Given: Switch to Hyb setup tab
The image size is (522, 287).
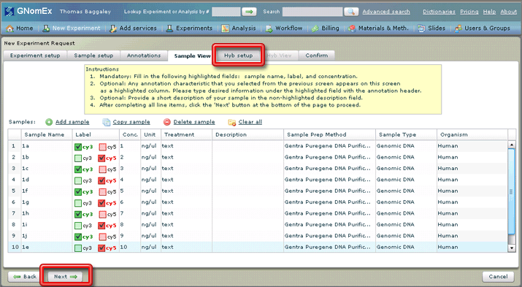Looking at the screenshot, I should tap(238, 56).
